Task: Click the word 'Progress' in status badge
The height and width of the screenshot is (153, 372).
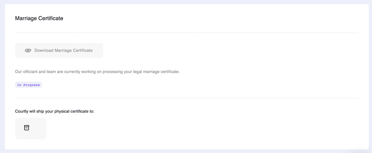Action: pyautogui.click(x=32, y=85)
